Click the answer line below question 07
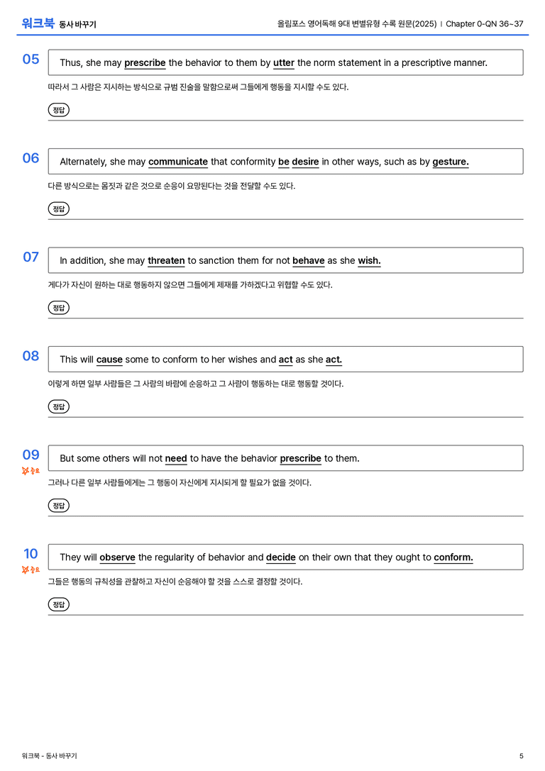The image size is (545, 771). tap(286, 318)
